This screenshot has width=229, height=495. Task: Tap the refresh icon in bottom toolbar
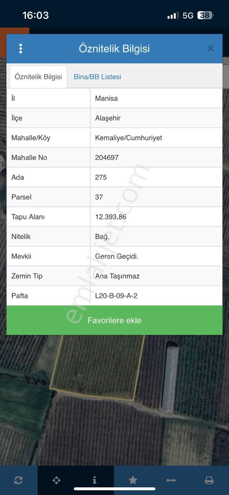pyautogui.click(x=18, y=480)
